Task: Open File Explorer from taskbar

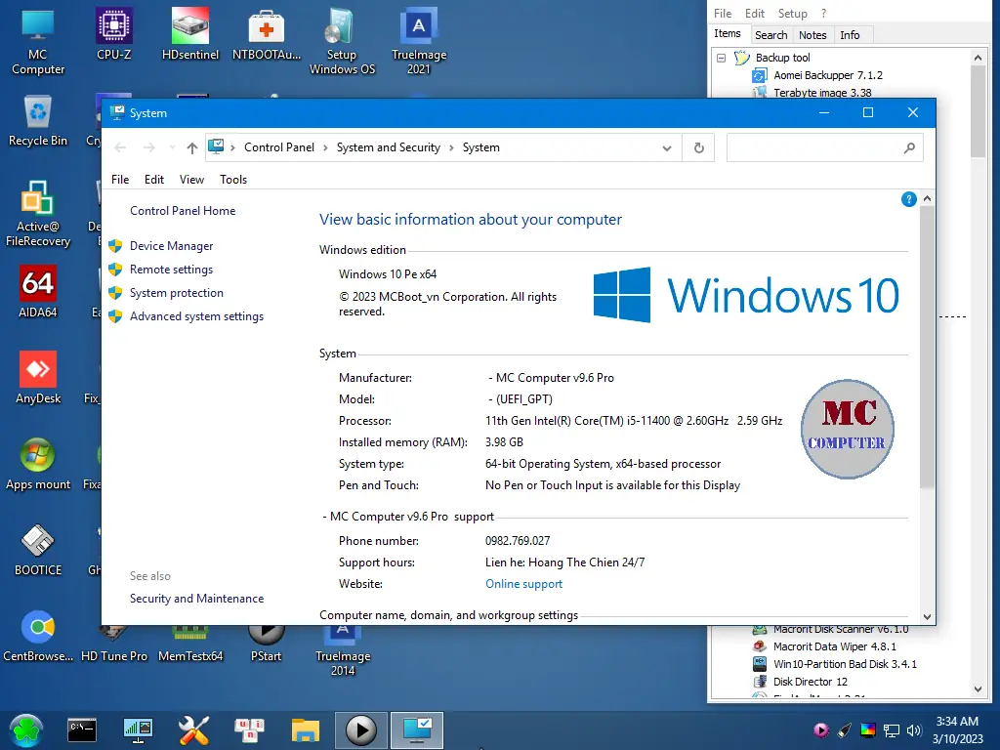Action: coord(306,730)
